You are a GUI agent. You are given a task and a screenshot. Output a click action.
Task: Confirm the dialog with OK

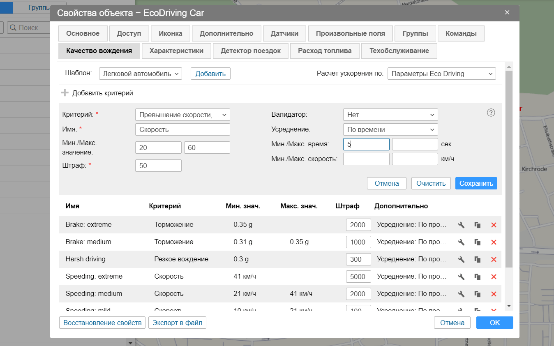(495, 323)
